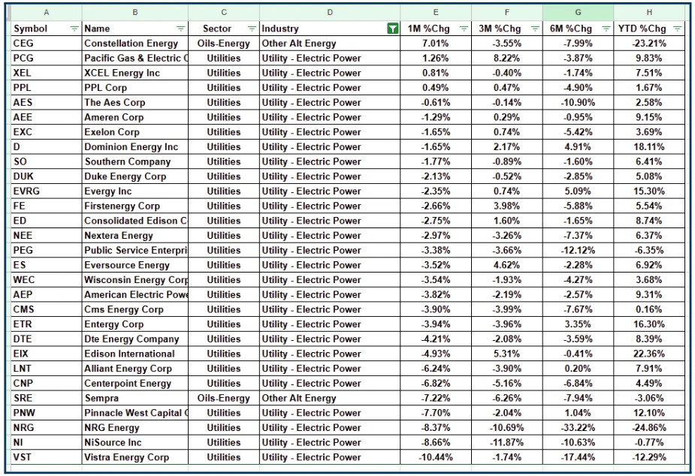Open the Name column filter dropdown
The image size is (695, 476).
tap(180, 29)
